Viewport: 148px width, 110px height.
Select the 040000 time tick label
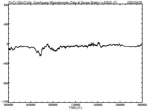click(x=31, y=105)
